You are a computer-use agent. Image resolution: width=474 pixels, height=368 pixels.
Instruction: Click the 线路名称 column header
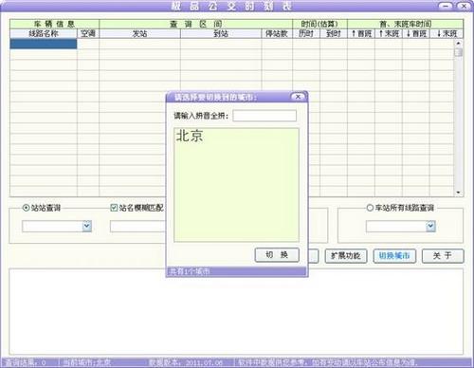tap(44, 33)
